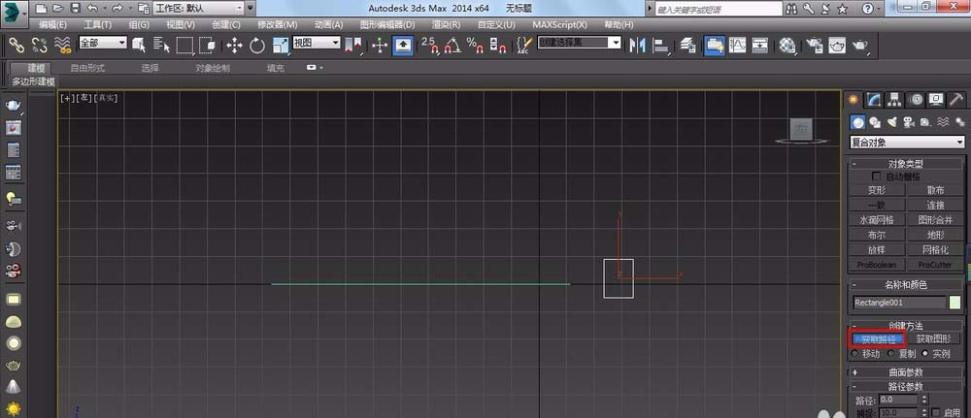Expand the 曲面参数 rollout
Image resolution: width=971 pixels, height=418 pixels.
pos(905,372)
